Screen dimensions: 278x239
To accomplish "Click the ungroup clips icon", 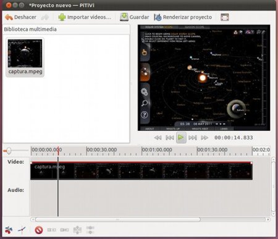I will [x=77, y=230].
